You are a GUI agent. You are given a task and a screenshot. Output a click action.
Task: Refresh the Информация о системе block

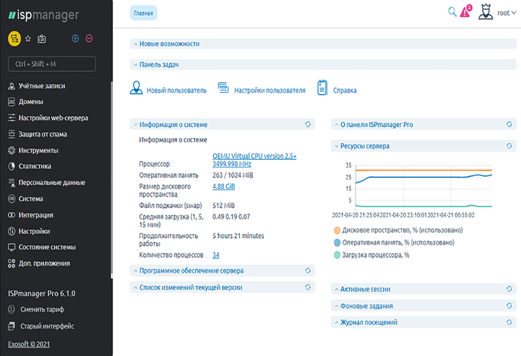308,124
